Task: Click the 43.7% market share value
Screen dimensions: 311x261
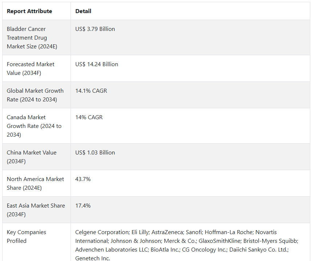Action: click(83, 179)
